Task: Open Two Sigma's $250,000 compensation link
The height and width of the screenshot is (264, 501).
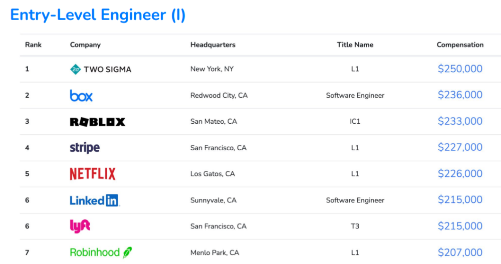Action: pos(460,69)
